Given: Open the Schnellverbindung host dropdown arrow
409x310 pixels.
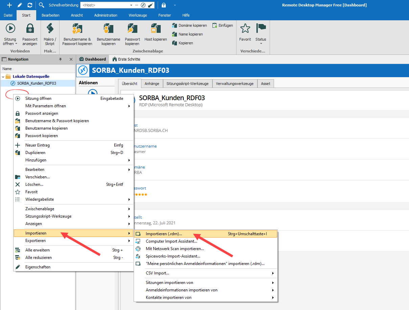Looking at the screenshot, I should coord(131,5).
